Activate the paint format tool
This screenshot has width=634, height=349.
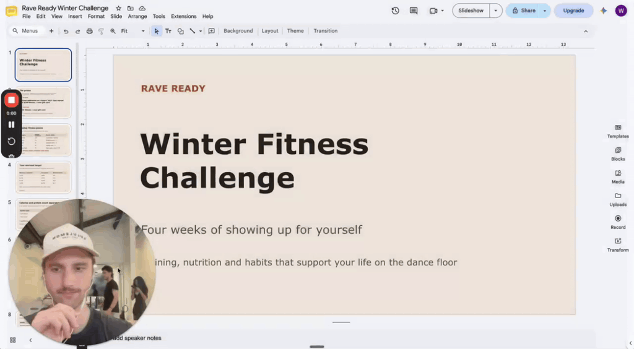101,31
